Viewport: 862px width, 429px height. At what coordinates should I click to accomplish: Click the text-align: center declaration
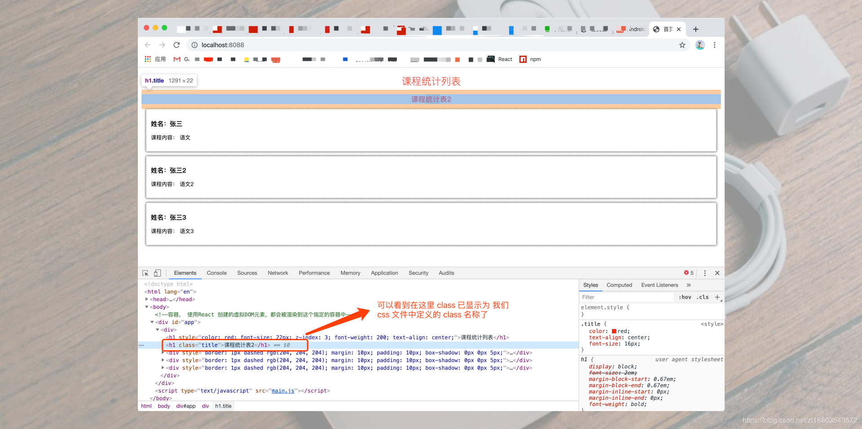coord(620,338)
